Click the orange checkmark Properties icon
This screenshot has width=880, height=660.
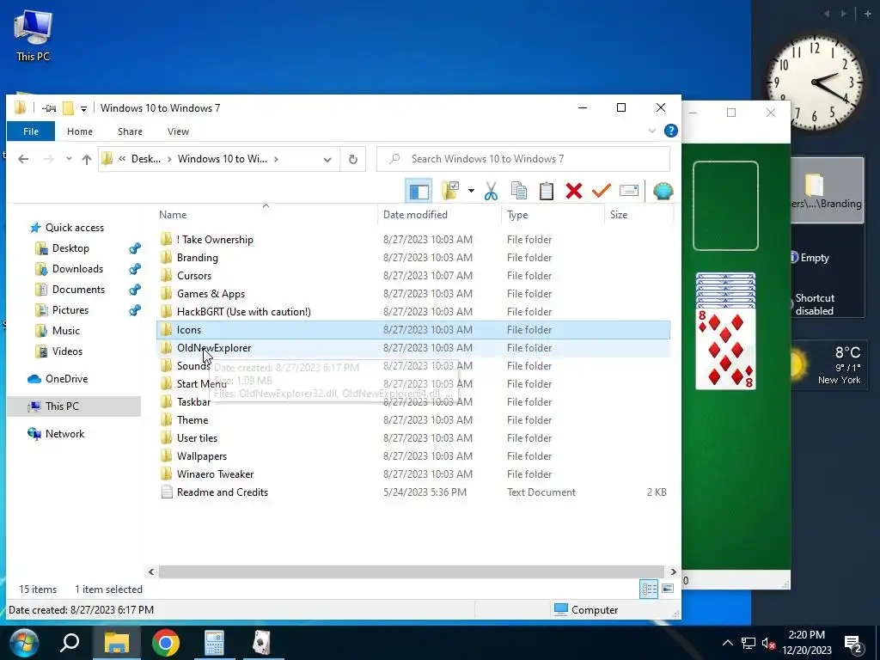click(x=601, y=191)
